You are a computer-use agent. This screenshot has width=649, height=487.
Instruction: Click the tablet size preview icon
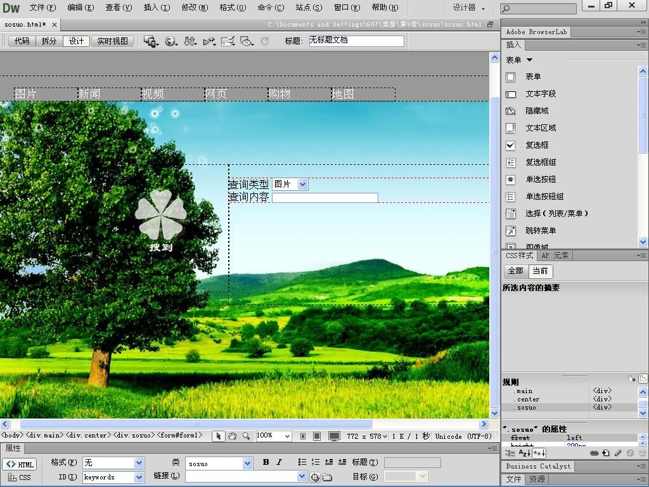click(317, 436)
